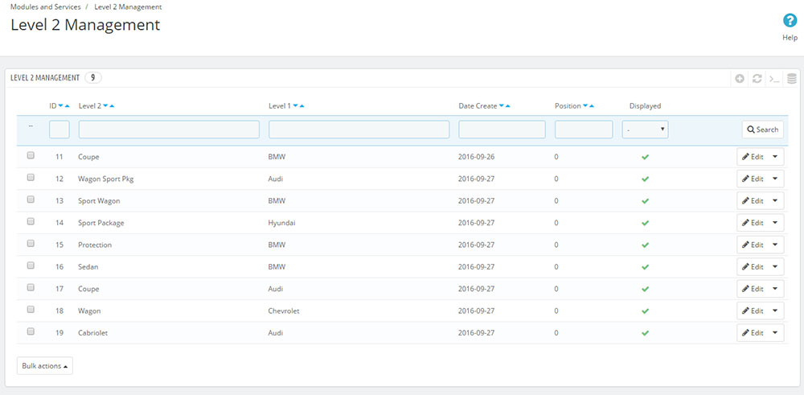The width and height of the screenshot is (804, 395).
Task: Click the Refresh list icon
Action: coord(757,79)
